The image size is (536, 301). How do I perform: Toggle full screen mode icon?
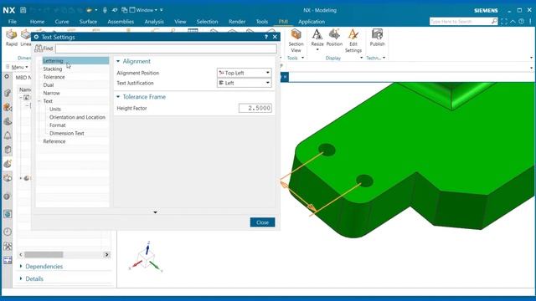[x=504, y=21]
